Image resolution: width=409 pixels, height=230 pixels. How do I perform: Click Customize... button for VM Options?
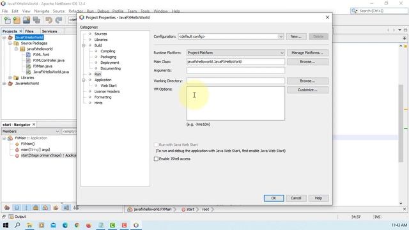307,89
